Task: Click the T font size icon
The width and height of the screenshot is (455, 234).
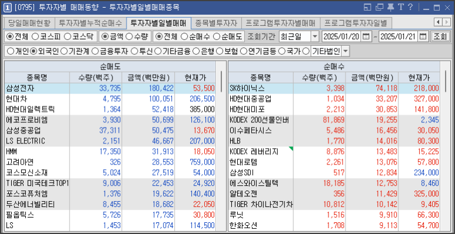Action: (401, 7)
